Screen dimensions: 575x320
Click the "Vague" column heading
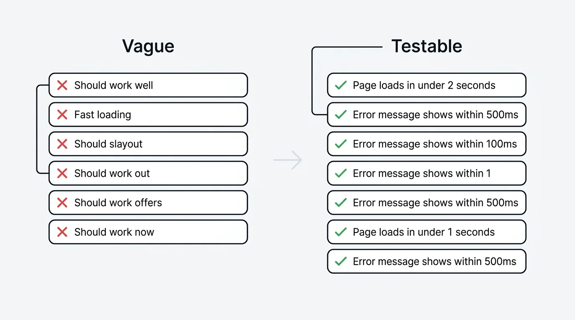(148, 46)
